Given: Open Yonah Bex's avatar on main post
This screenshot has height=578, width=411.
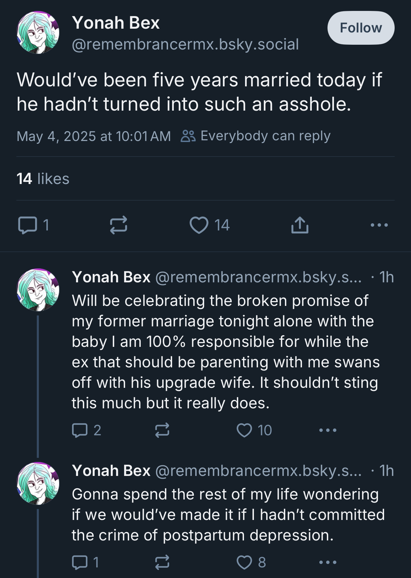Looking at the screenshot, I should click(38, 33).
